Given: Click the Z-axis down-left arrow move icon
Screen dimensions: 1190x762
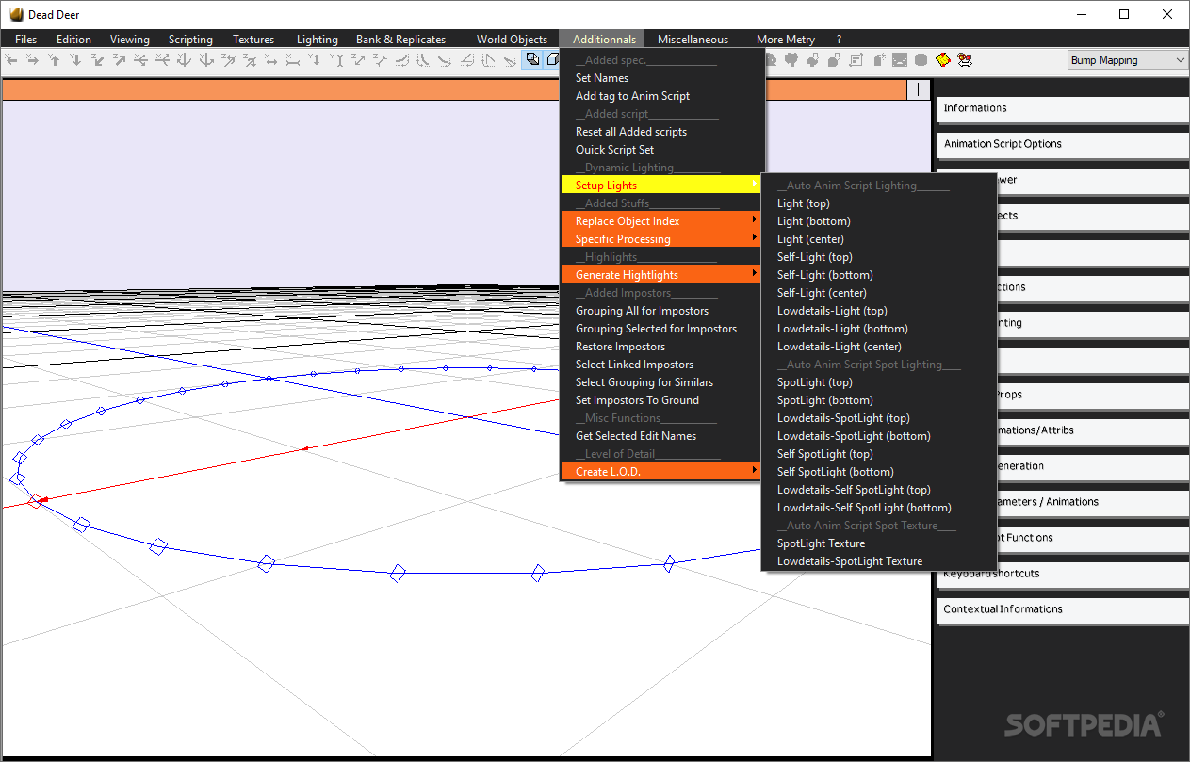Looking at the screenshot, I should click(97, 59).
